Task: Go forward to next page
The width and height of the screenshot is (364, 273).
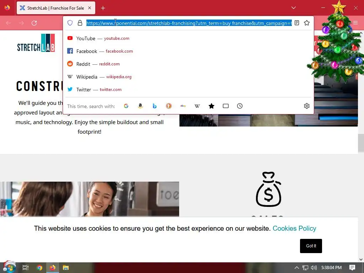Action: coord(21,23)
